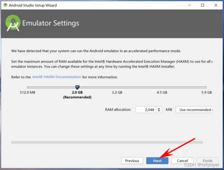The image size is (224, 170).
Task: Close the Setup Wizard window
Action: pyautogui.click(x=216, y=5)
